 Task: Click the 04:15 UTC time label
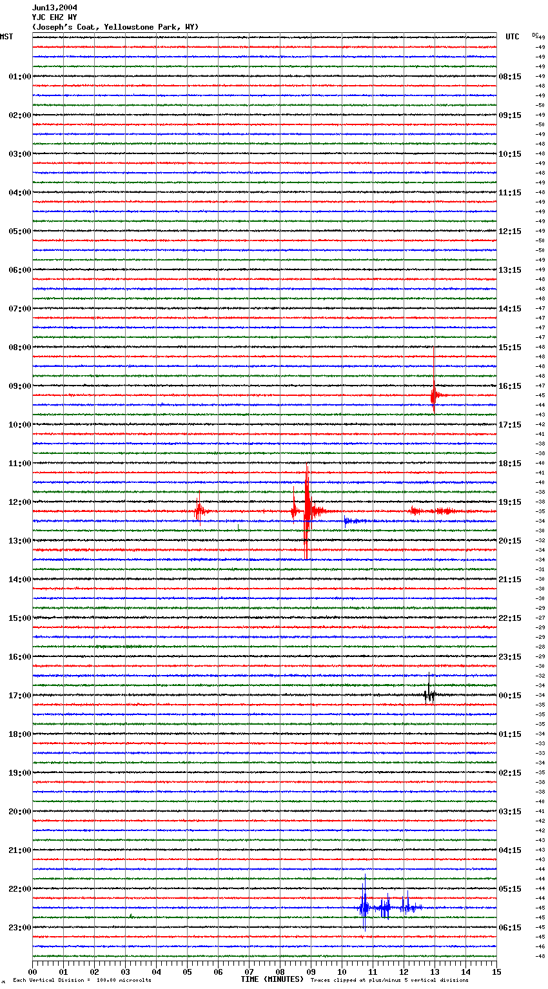pos(510,850)
